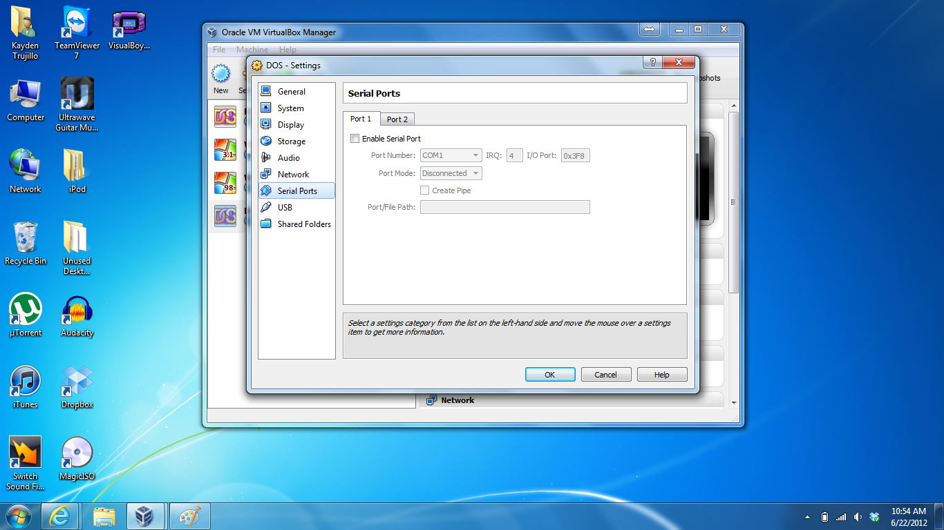Click the Dropbox tray icon
Screen dimensions: 944x530
click(x=874, y=516)
